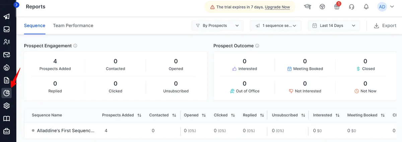402x142 pixels.
Task: Open the sequence selection dropdown
Action: 275,26
